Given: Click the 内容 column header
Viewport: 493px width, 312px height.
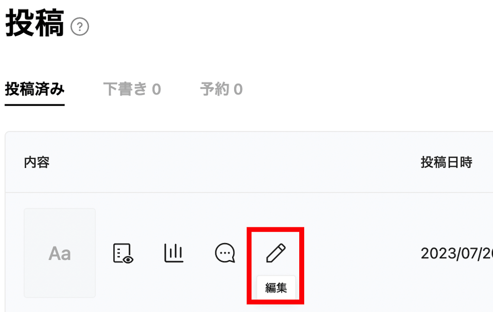Looking at the screenshot, I should [x=37, y=162].
